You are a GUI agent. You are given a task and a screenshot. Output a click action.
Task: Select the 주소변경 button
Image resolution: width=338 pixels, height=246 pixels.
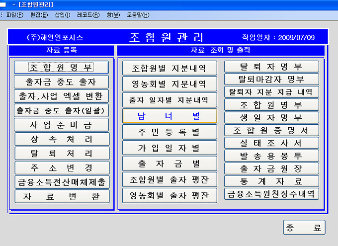[62, 167]
